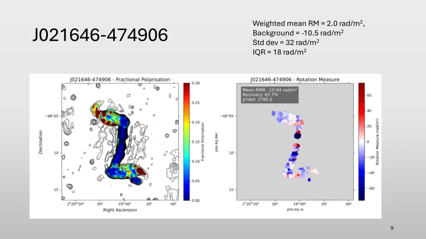The height and width of the screenshot is (239, 426).
Task: Click the Declination axis label
Action: point(41,142)
